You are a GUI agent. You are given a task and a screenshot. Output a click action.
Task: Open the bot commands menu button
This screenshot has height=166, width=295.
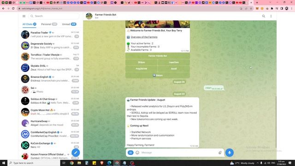click(130, 153)
